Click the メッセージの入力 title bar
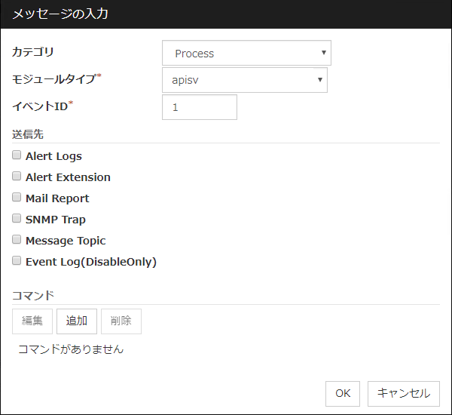The image size is (452, 415). [226, 14]
